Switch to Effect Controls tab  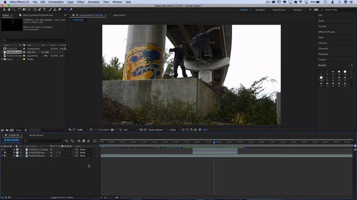[38, 15]
